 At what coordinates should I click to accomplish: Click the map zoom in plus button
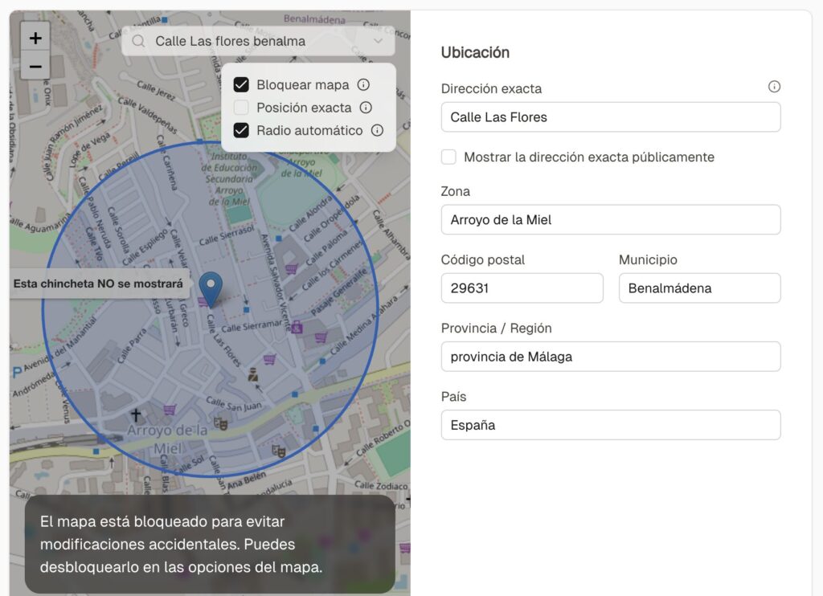(x=35, y=38)
